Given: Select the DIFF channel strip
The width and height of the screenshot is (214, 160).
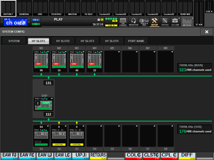Looking at the screenshot, I should tap(187, 156).
